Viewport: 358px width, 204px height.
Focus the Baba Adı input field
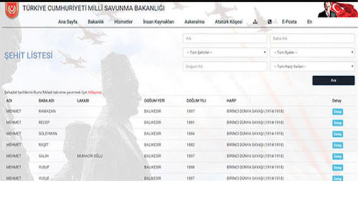(x=312, y=38)
